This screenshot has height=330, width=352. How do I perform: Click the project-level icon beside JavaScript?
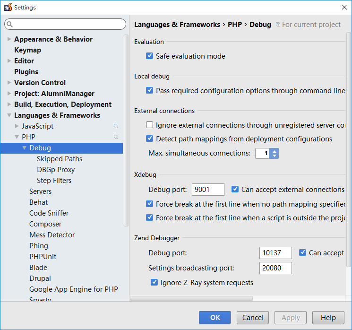click(116, 126)
